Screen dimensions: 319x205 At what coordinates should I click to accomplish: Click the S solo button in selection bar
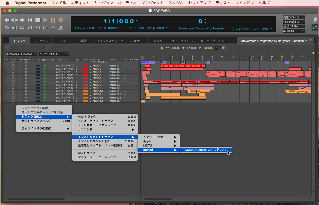click(x=162, y=48)
